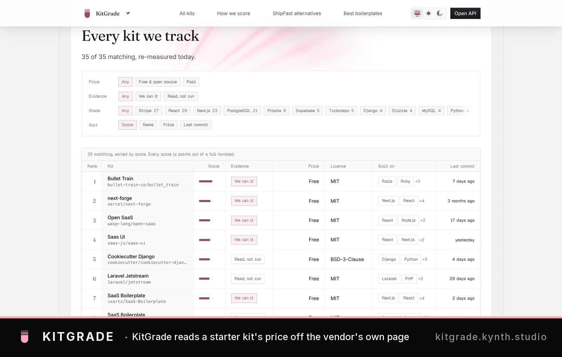Image resolution: width=562 pixels, height=357 pixels.
Task: Filter evidence by Read, not run
Action: click(x=181, y=96)
